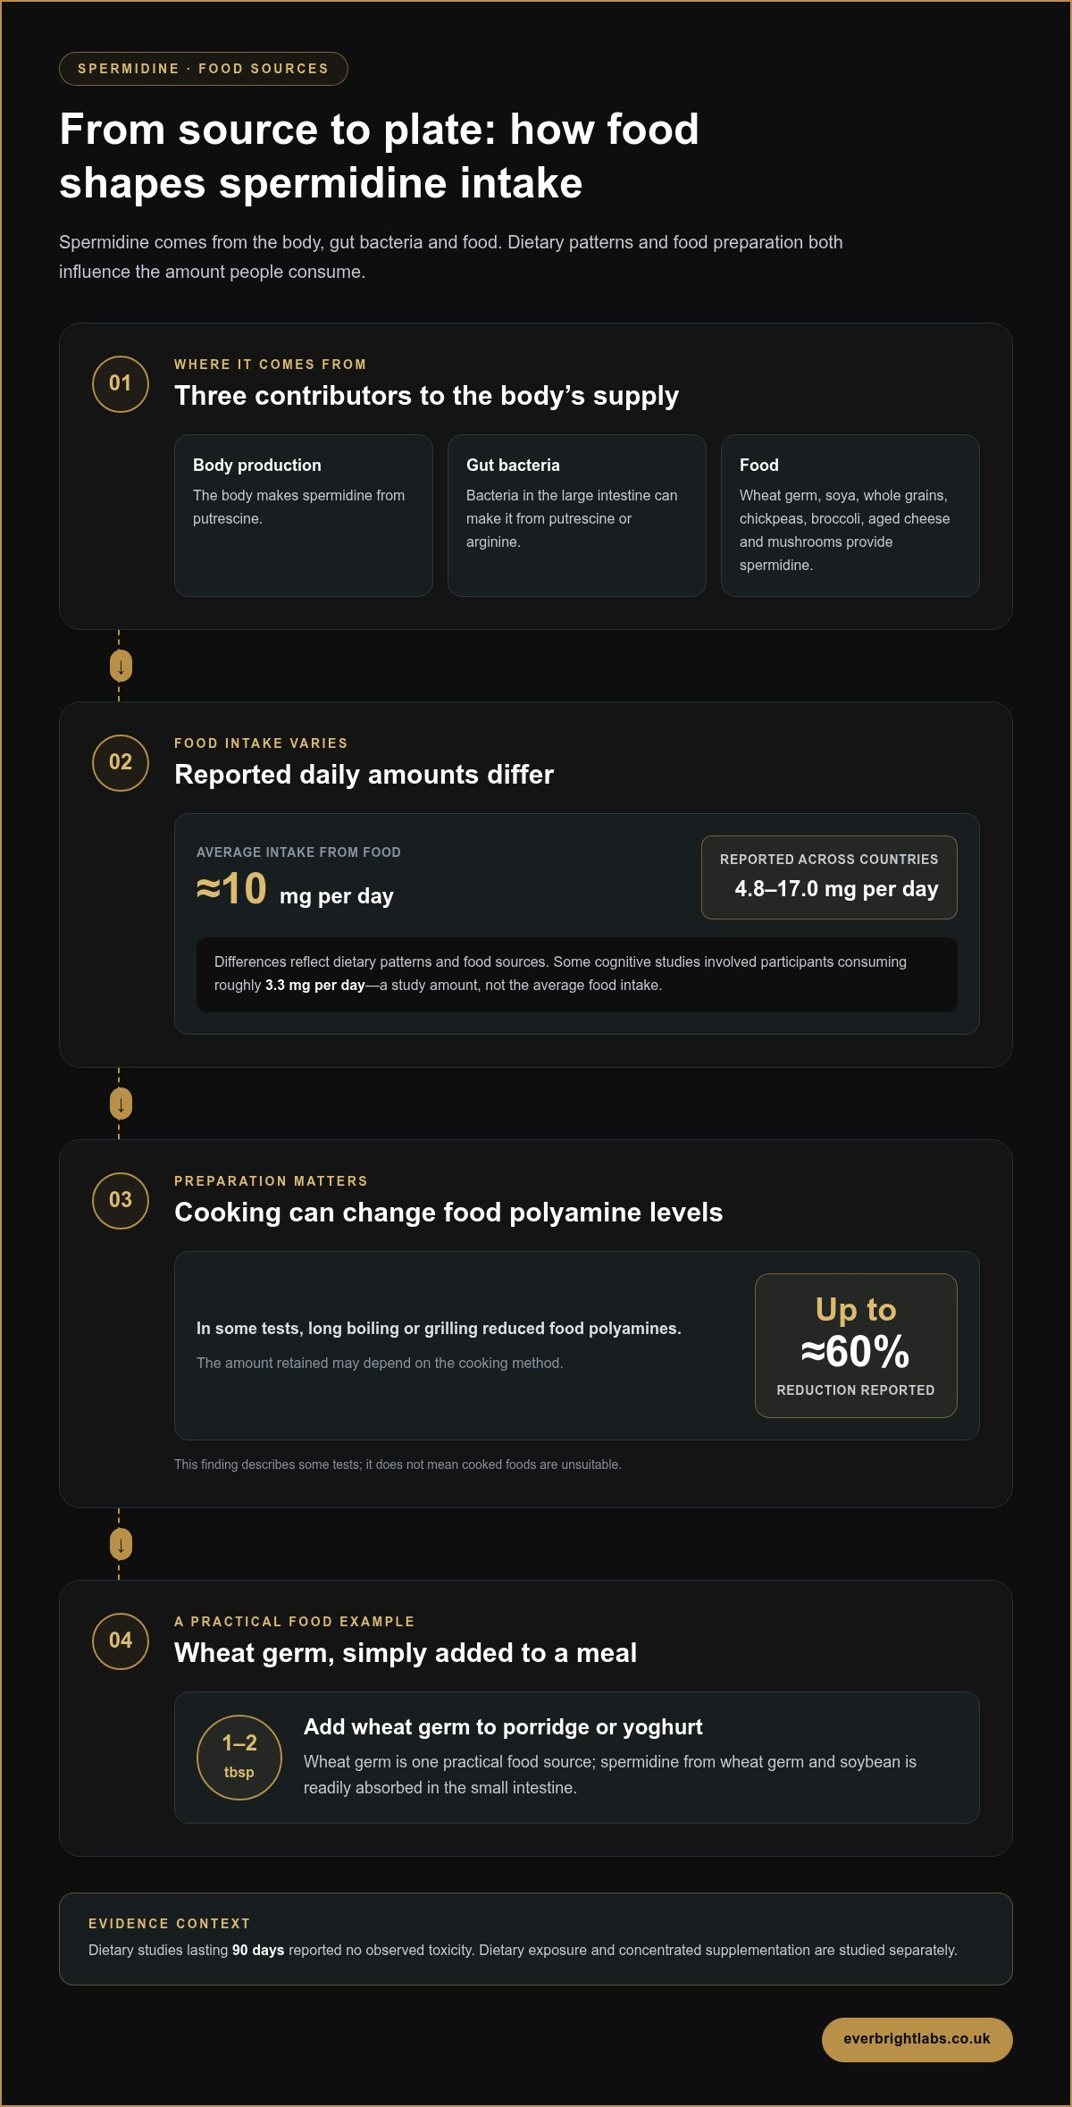Click the 1–2 tbsp circular badge
Viewport: 1072px width, 2107px height.
(239, 1758)
